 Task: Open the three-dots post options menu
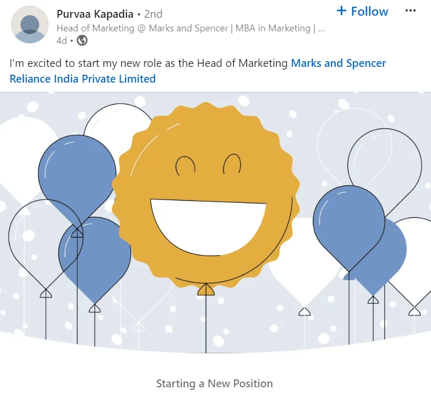[x=411, y=11]
